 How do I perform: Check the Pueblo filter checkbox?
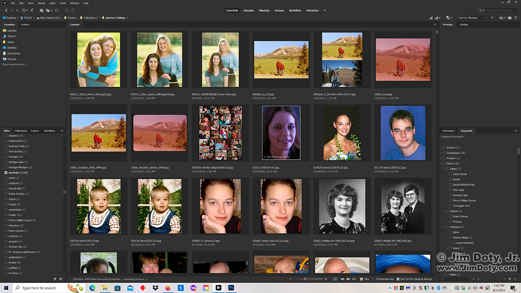click(6, 263)
